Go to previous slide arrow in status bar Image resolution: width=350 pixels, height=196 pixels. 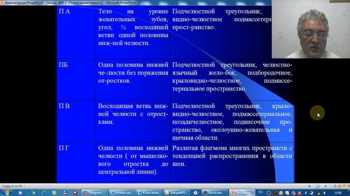tap(310, 186)
